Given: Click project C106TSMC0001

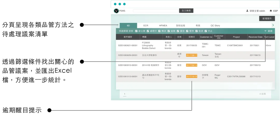Looking at the screenshot, I should click(235, 45).
